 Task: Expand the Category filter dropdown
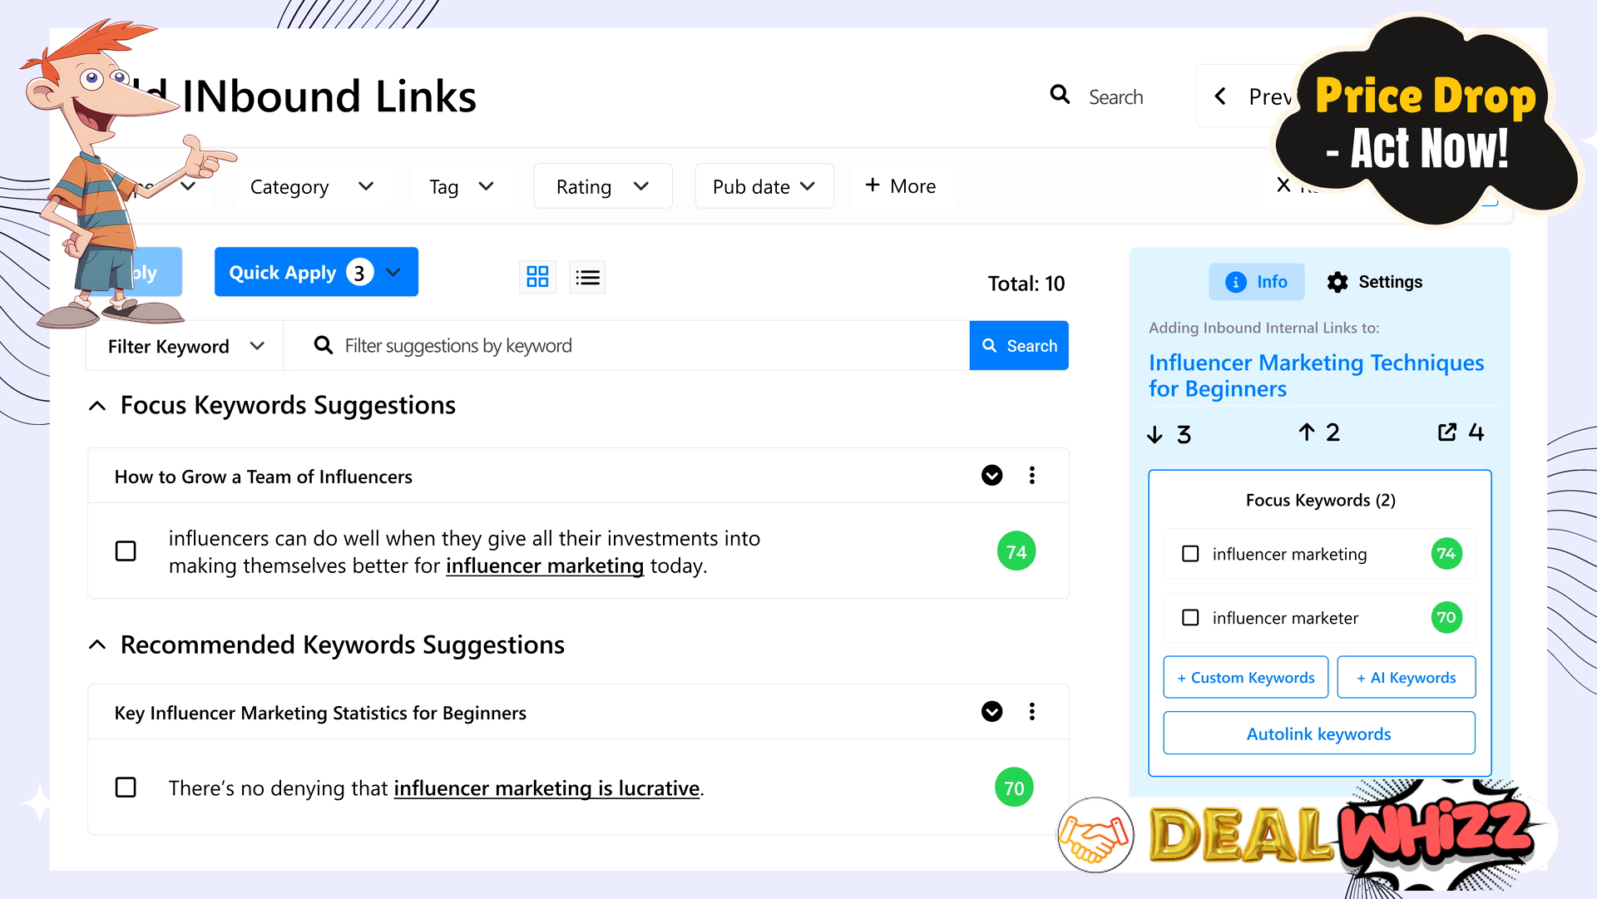click(310, 186)
